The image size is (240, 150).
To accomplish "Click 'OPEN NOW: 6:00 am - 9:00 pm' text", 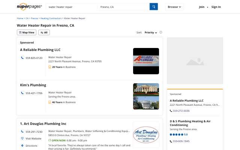I will (x=69, y=140).
